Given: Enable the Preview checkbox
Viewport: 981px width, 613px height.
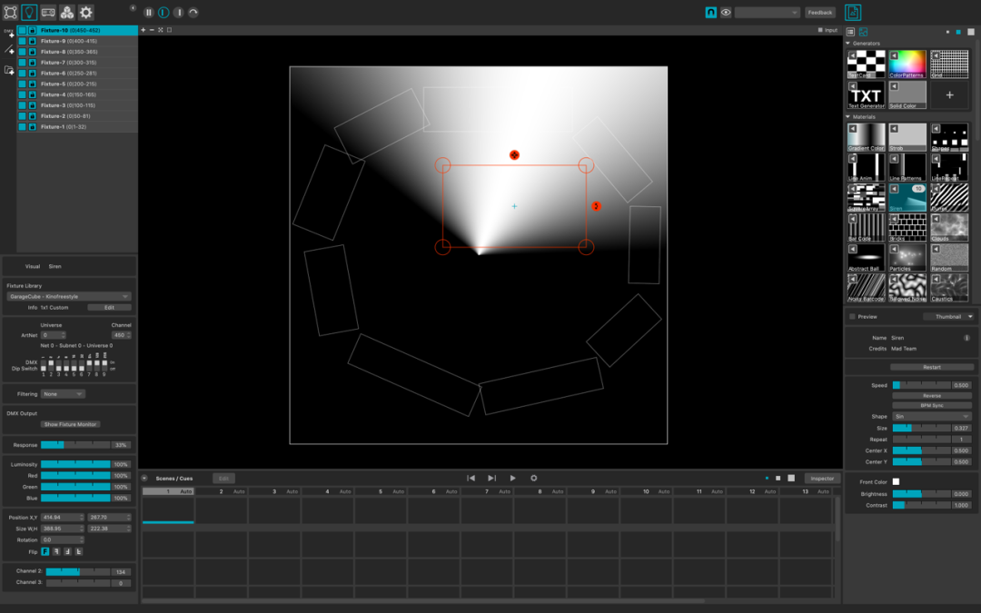Looking at the screenshot, I should pos(852,317).
